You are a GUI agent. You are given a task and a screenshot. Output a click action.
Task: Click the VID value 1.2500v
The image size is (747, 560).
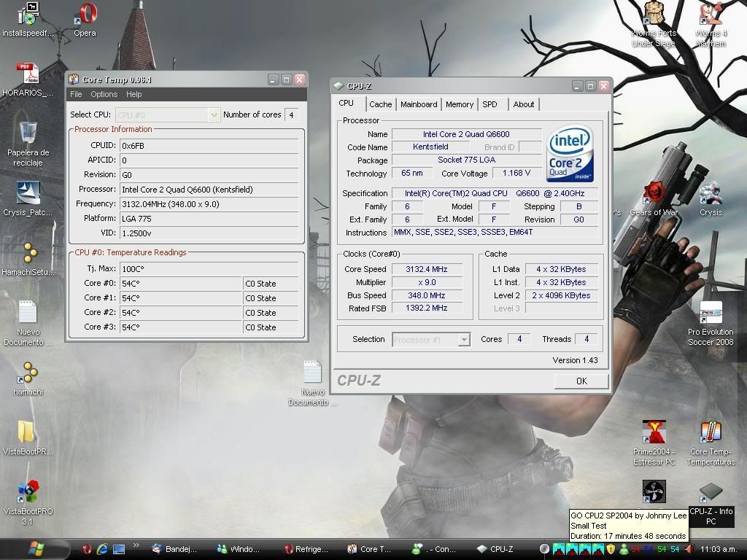click(x=209, y=233)
